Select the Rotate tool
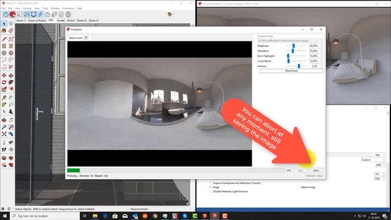This screenshot has height=220, width=391. tap(4, 82)
